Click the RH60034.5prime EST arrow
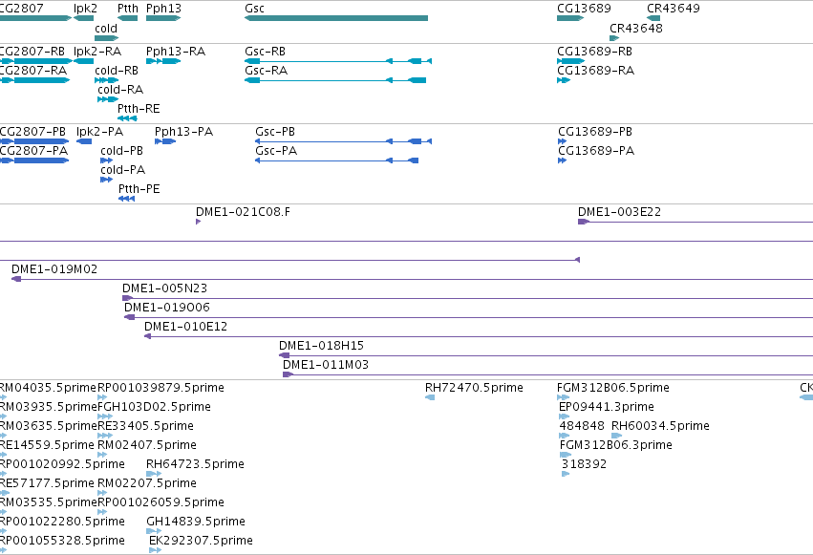 (616, 436)
